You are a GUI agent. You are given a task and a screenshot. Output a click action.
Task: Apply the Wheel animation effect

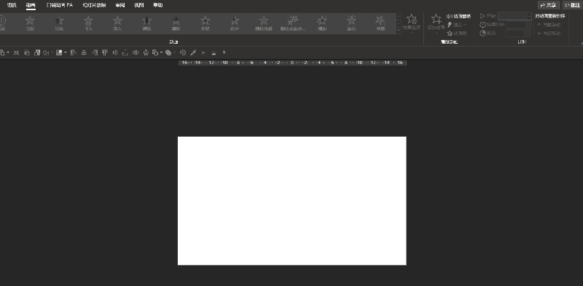click(235, 23)
